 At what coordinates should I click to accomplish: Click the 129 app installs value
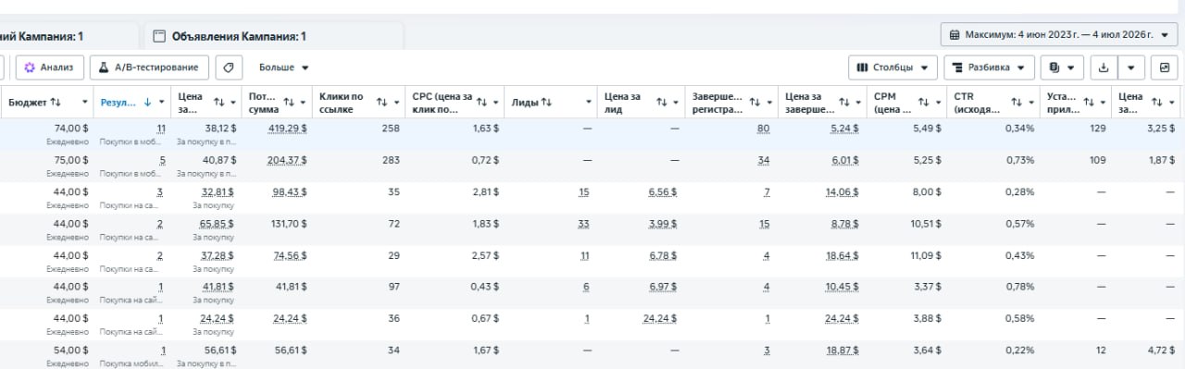coord(1098,129)
